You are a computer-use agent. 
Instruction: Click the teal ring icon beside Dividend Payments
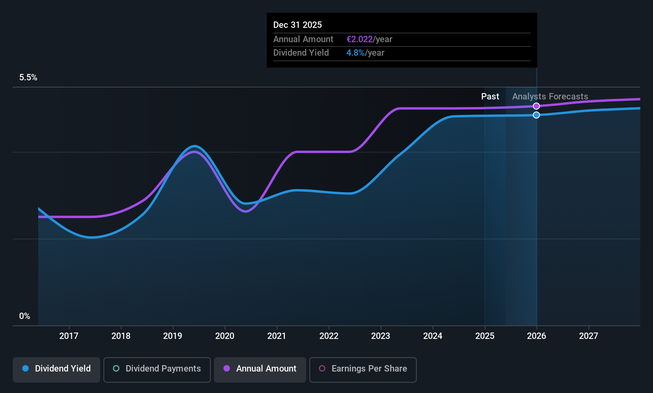tap(116, 368)
